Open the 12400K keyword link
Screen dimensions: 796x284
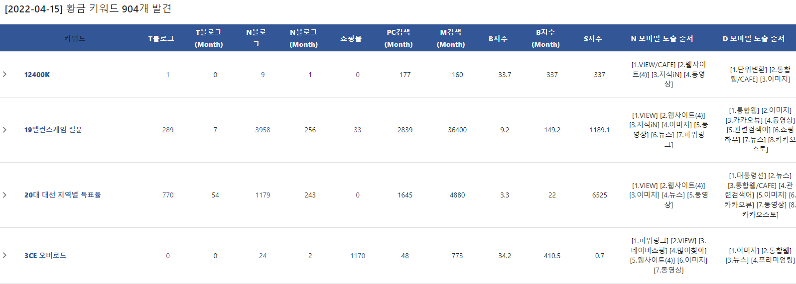[x=37, y=75]
